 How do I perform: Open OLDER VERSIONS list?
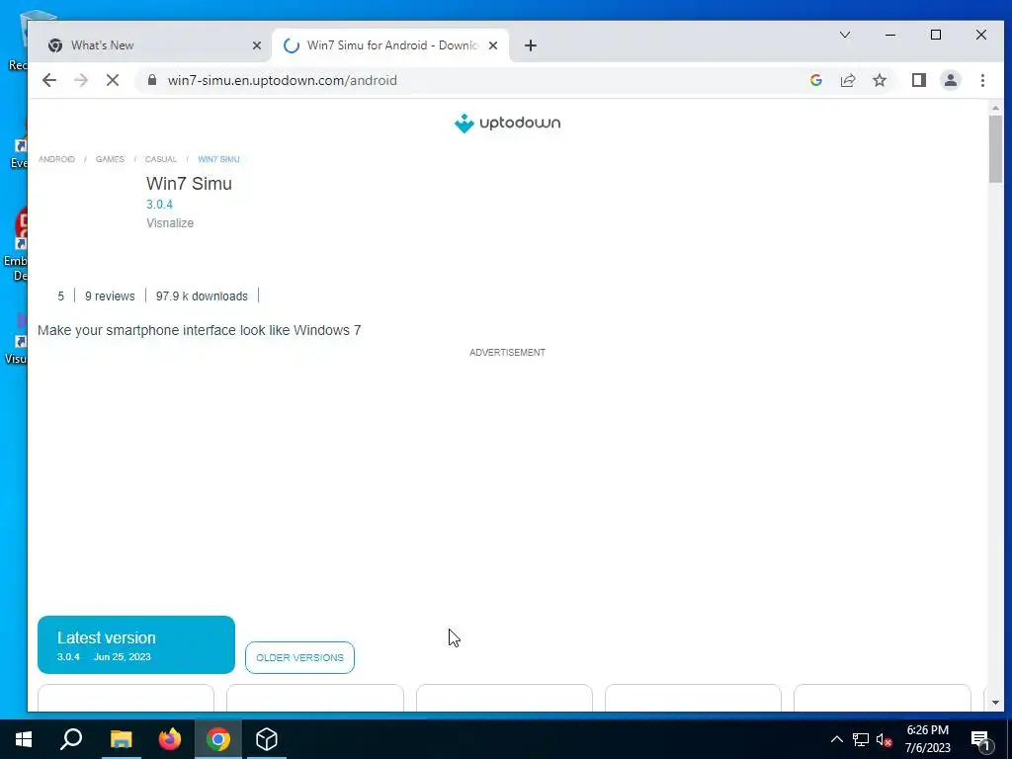coord(299,657)
